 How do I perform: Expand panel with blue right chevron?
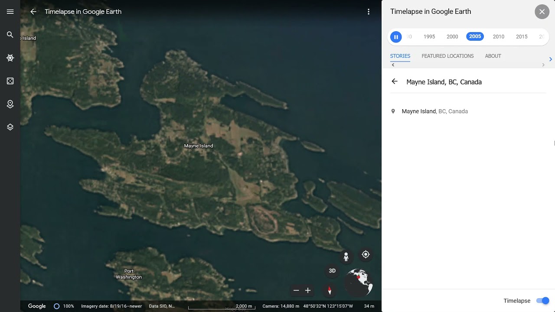coord(551,59)
